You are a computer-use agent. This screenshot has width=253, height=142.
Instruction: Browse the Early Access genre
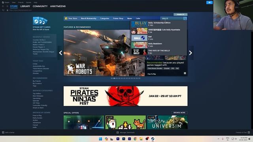(x=38, y=118)
